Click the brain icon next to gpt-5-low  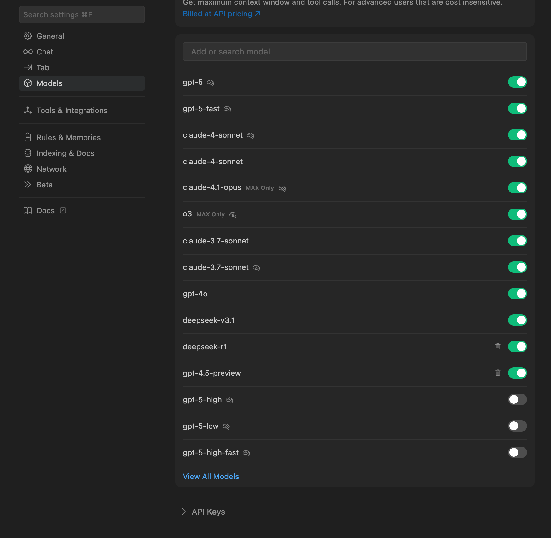(x=226, y=426)
